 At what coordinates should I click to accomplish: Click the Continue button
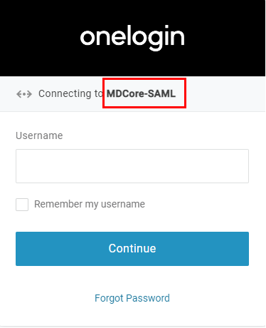pos(132,249)
